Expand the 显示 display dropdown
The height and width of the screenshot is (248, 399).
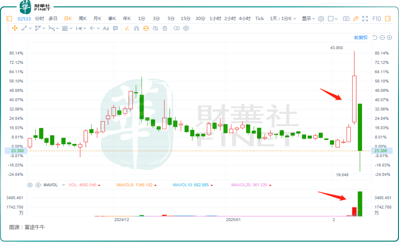(x=308, y=18)
